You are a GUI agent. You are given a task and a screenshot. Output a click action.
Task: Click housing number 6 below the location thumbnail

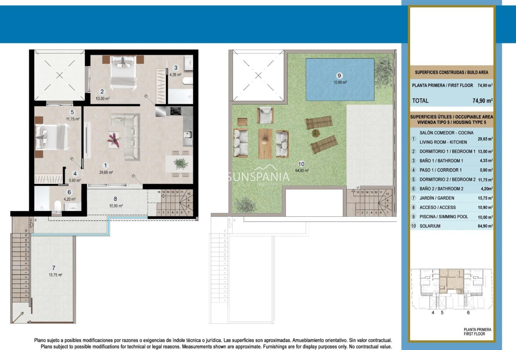(x=468, y=312)
